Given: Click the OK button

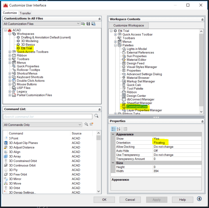Looking at the screenshot, I should [x=104, y=200].
